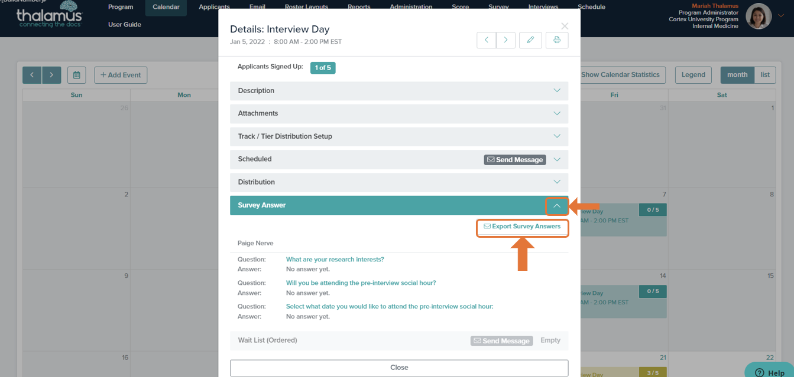Switch calendar to month view
The width and height of the screenshot is (794, 377).
pos(737,75)
